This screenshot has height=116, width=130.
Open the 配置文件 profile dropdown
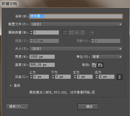click(76, 24)
